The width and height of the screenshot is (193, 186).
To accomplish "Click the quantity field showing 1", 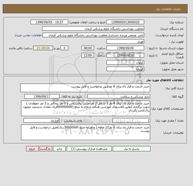I will 131,121.
